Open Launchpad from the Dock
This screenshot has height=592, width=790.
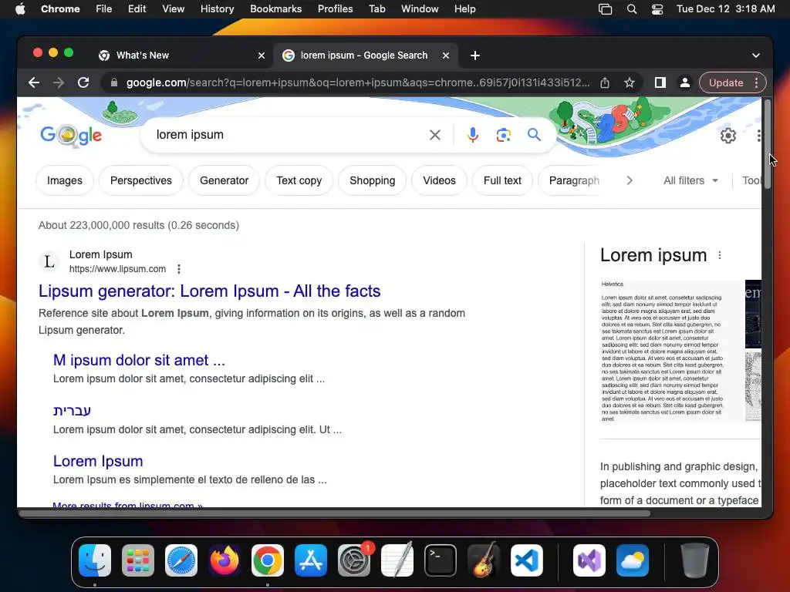point(138,560)
